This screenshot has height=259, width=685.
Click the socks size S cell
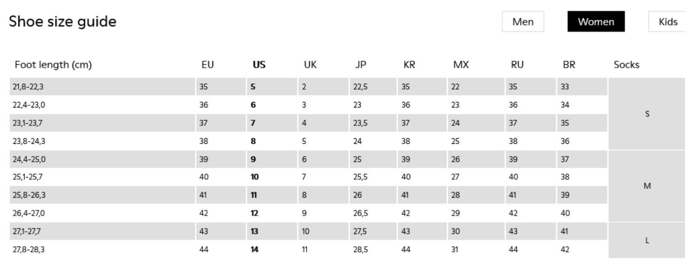coord(647,114)
